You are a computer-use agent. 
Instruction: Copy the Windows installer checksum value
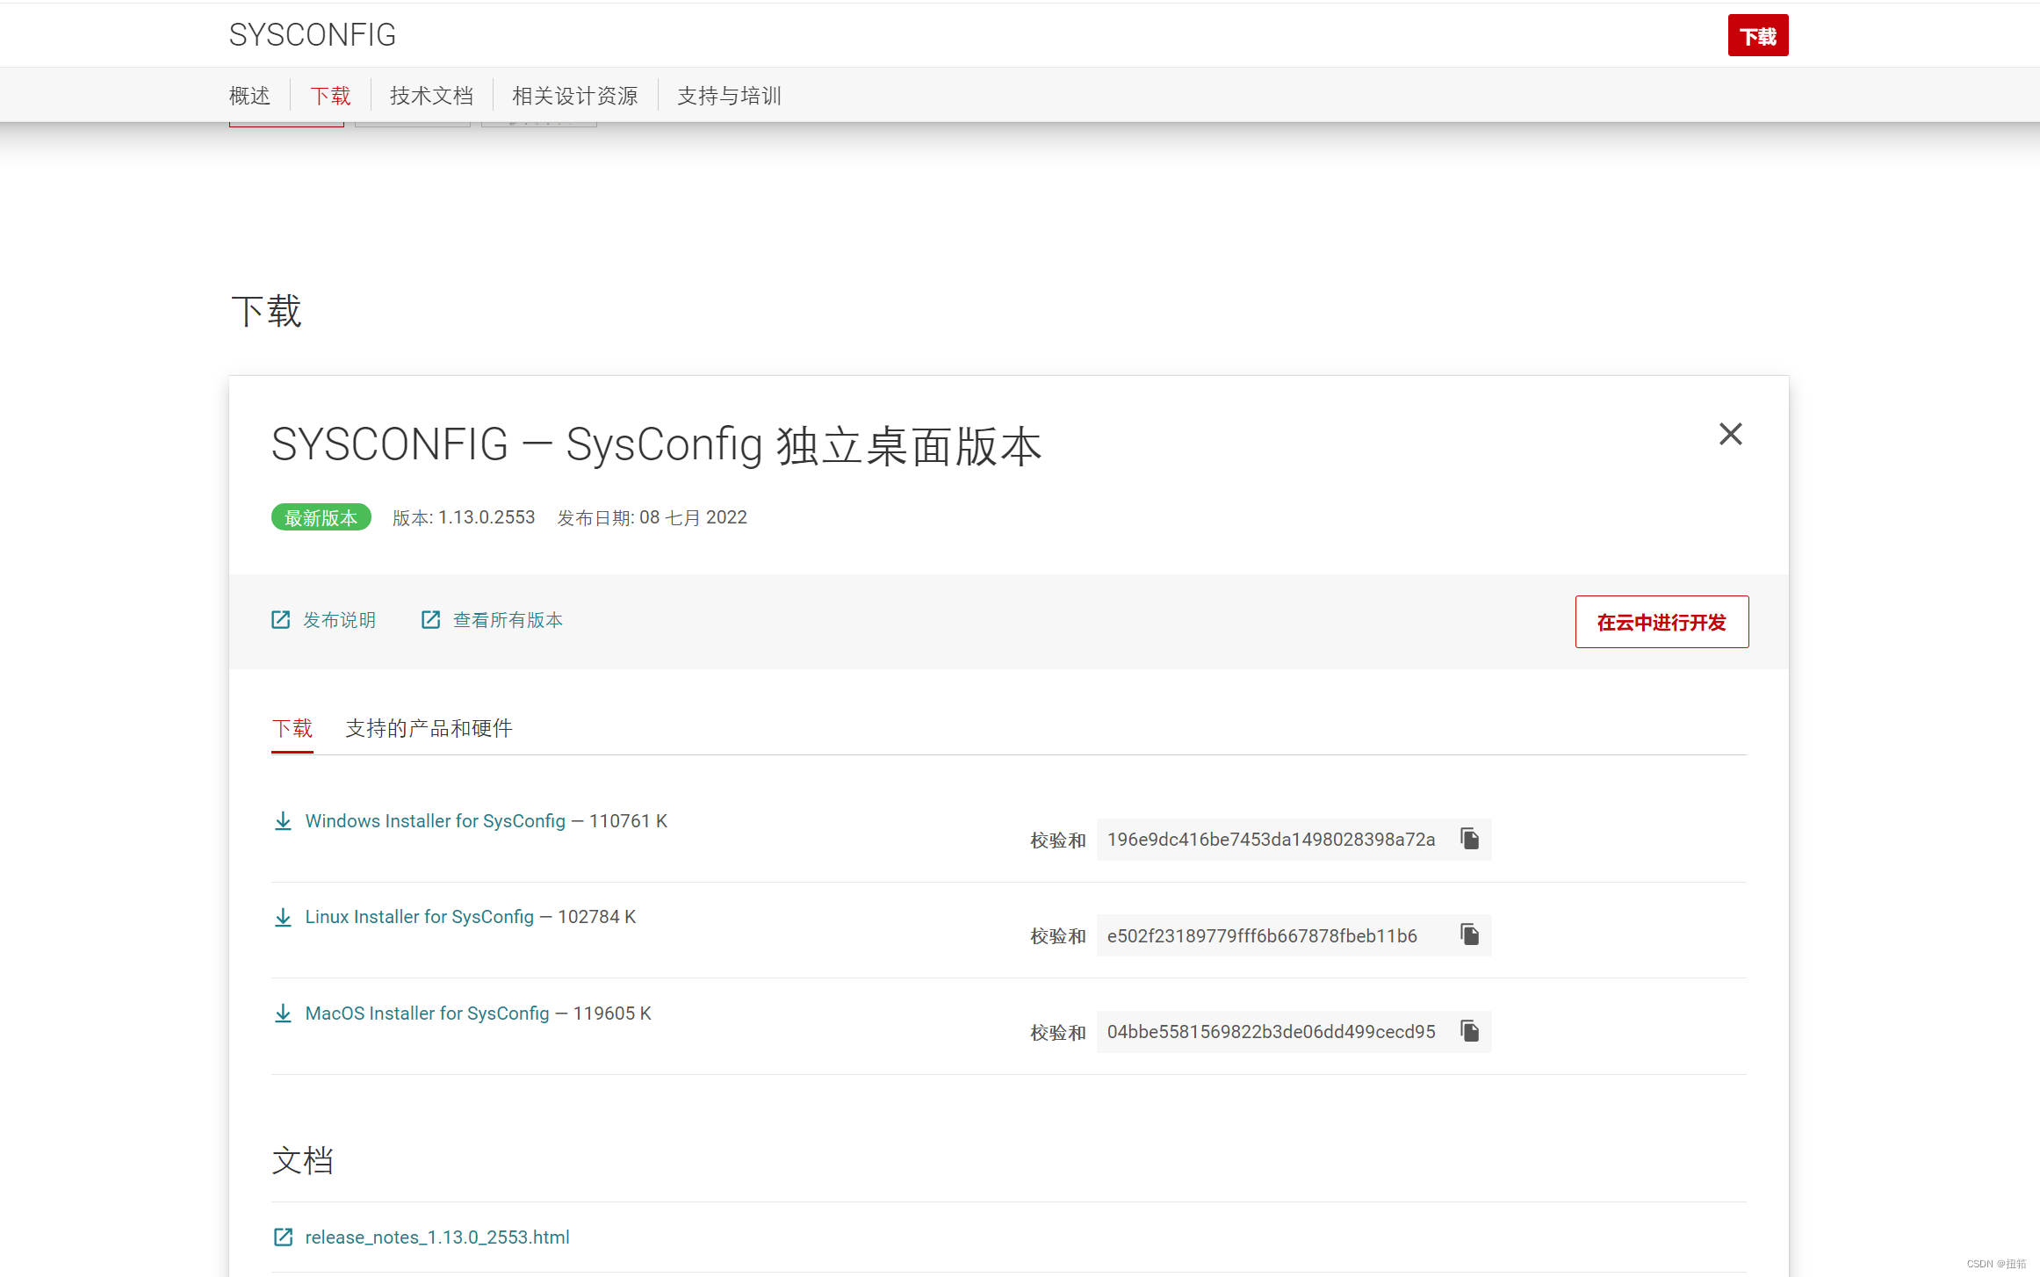[x=1469, y=839]
